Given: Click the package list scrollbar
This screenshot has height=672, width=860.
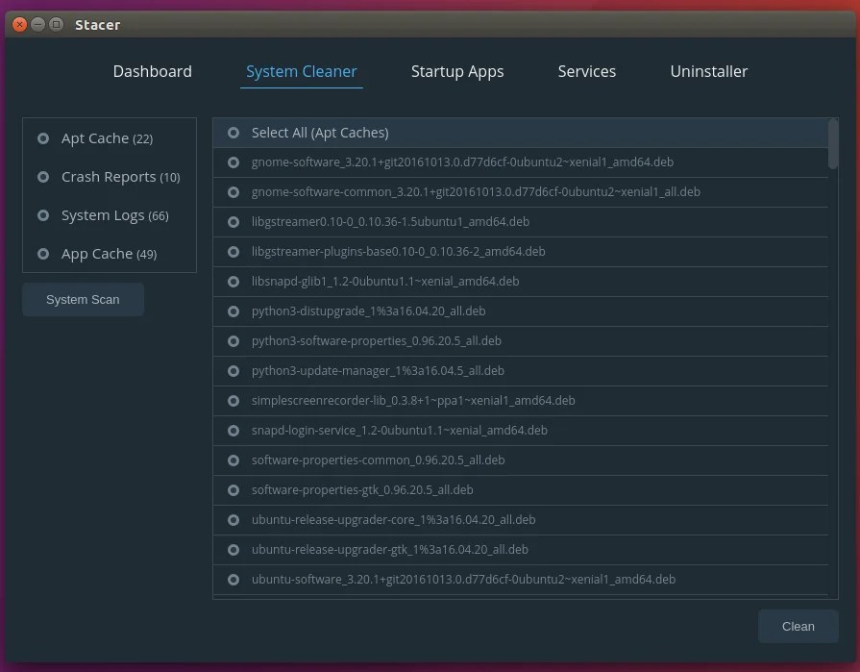Looking at the screenshot, I should (833, 144).
